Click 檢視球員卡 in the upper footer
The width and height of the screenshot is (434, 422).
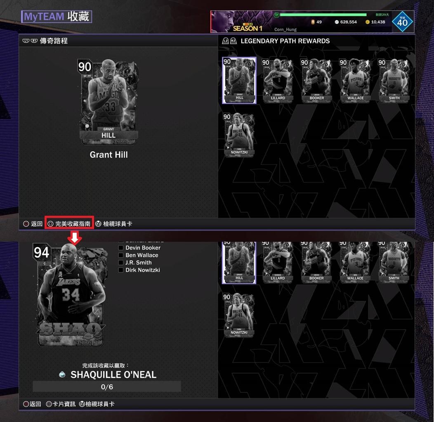point(114,224)
